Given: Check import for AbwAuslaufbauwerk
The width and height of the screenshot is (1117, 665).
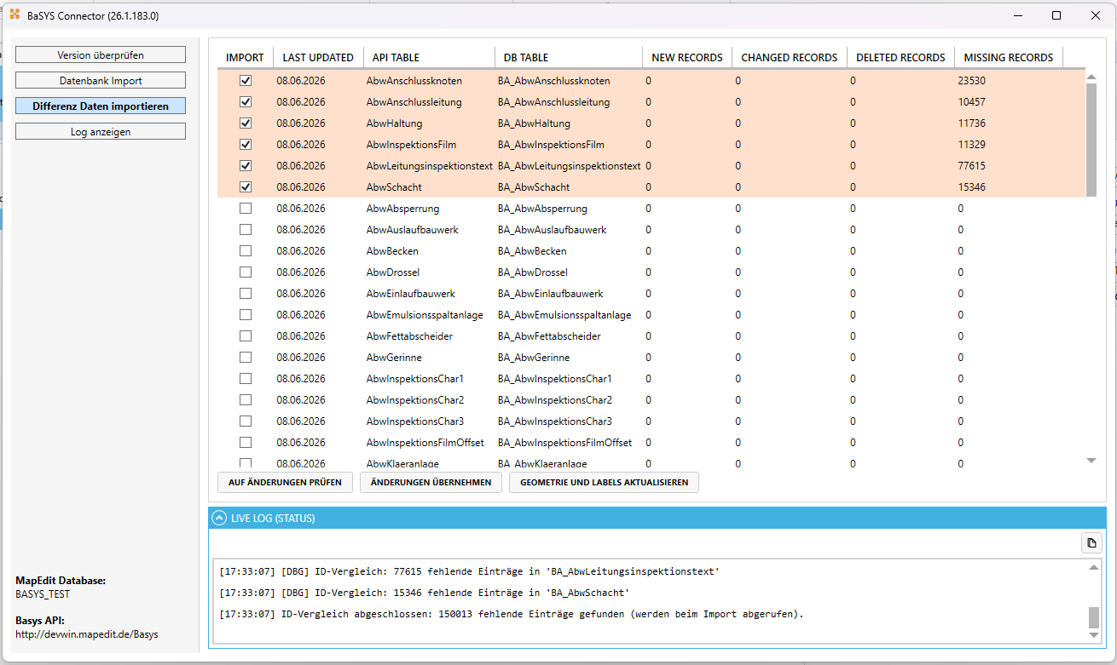Looking at the screenshot, I should coord(246,230).
